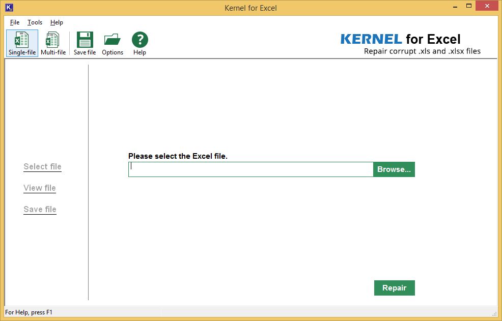Click the Kernel app icon in title bar

click(9, 7)
